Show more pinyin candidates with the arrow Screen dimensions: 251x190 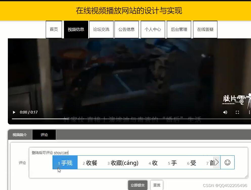pyautogui.click(x=217, y=162)
